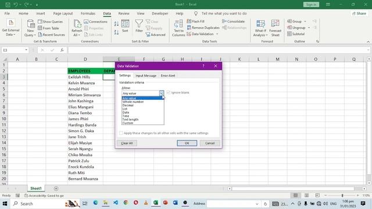
Task: Click Show Queries icon
Action: point(40,21)
